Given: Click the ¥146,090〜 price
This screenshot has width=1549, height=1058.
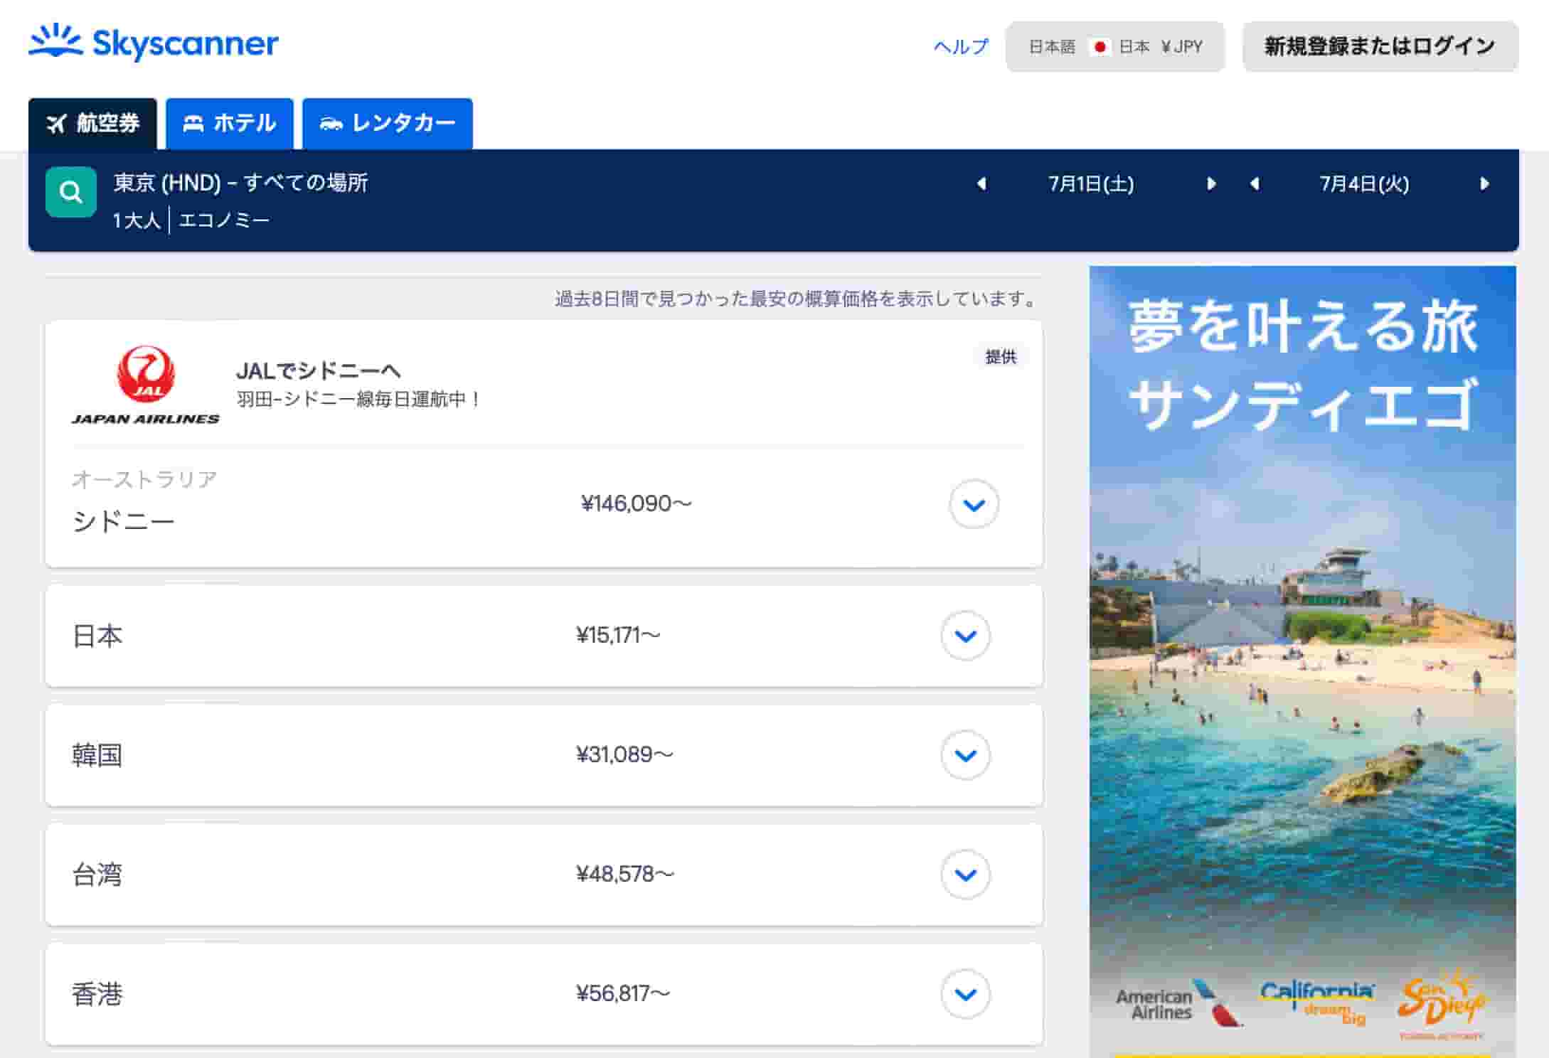Looking at the screenshot, I should click(x=636, y=503).
